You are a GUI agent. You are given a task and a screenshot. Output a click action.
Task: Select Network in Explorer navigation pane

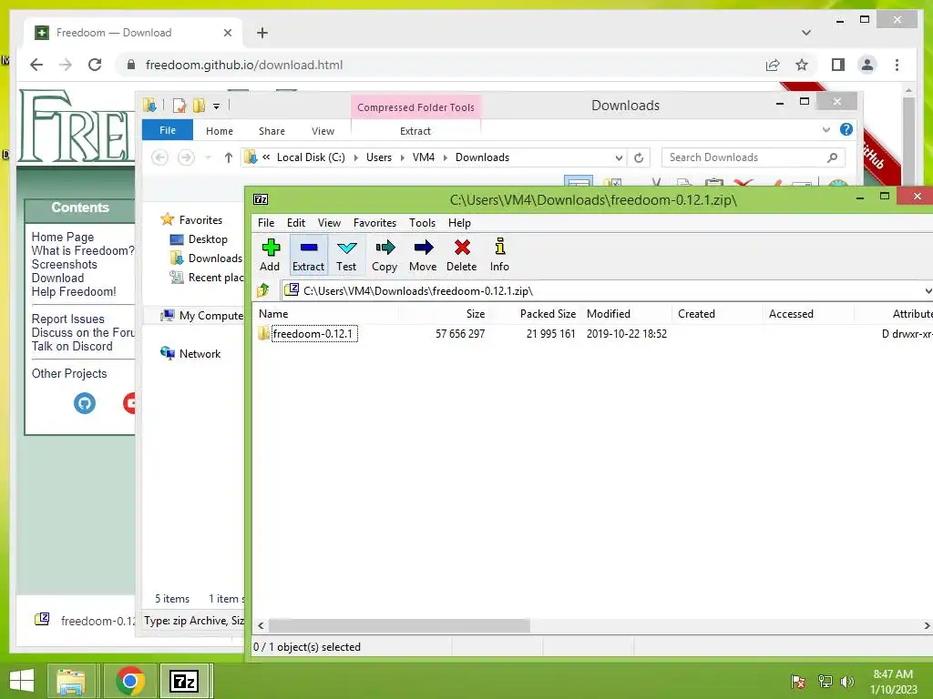(x=190, y=354)
